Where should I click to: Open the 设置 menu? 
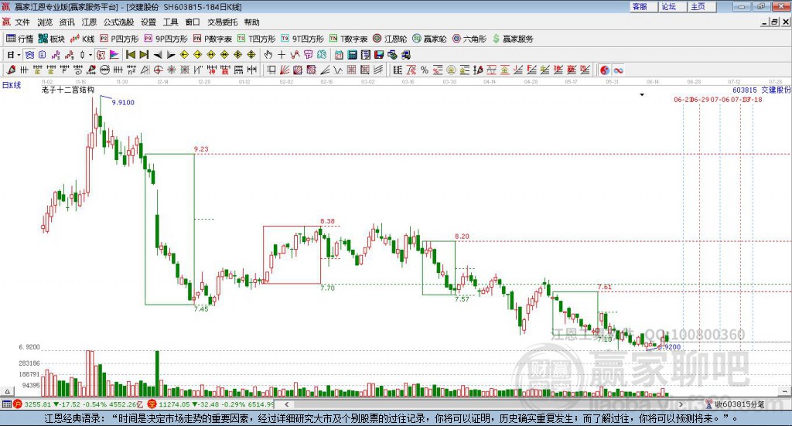(148, 22)
